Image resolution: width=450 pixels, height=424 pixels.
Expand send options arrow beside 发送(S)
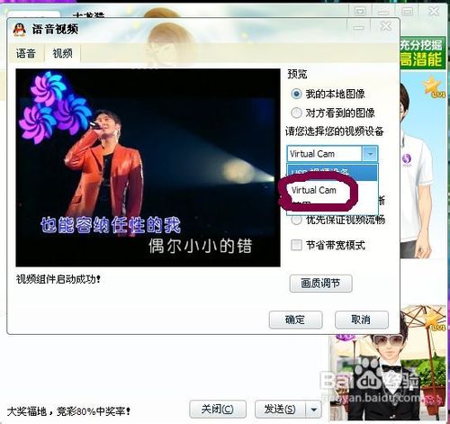pos(314,410)
